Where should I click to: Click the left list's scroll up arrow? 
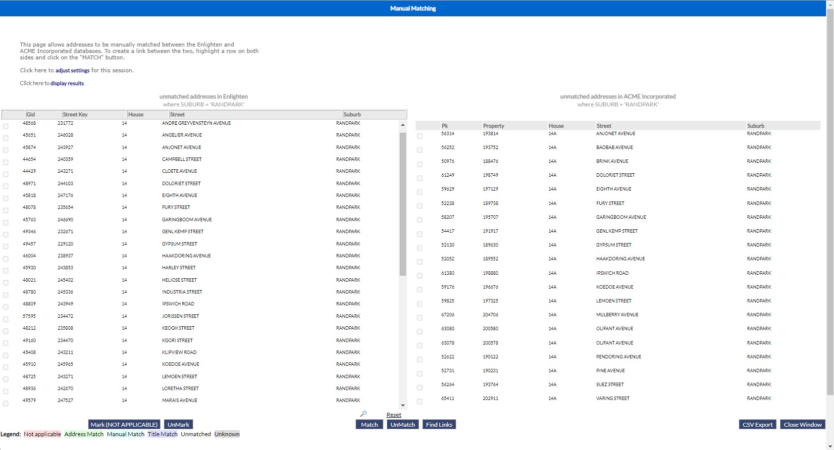pos(403,125)
